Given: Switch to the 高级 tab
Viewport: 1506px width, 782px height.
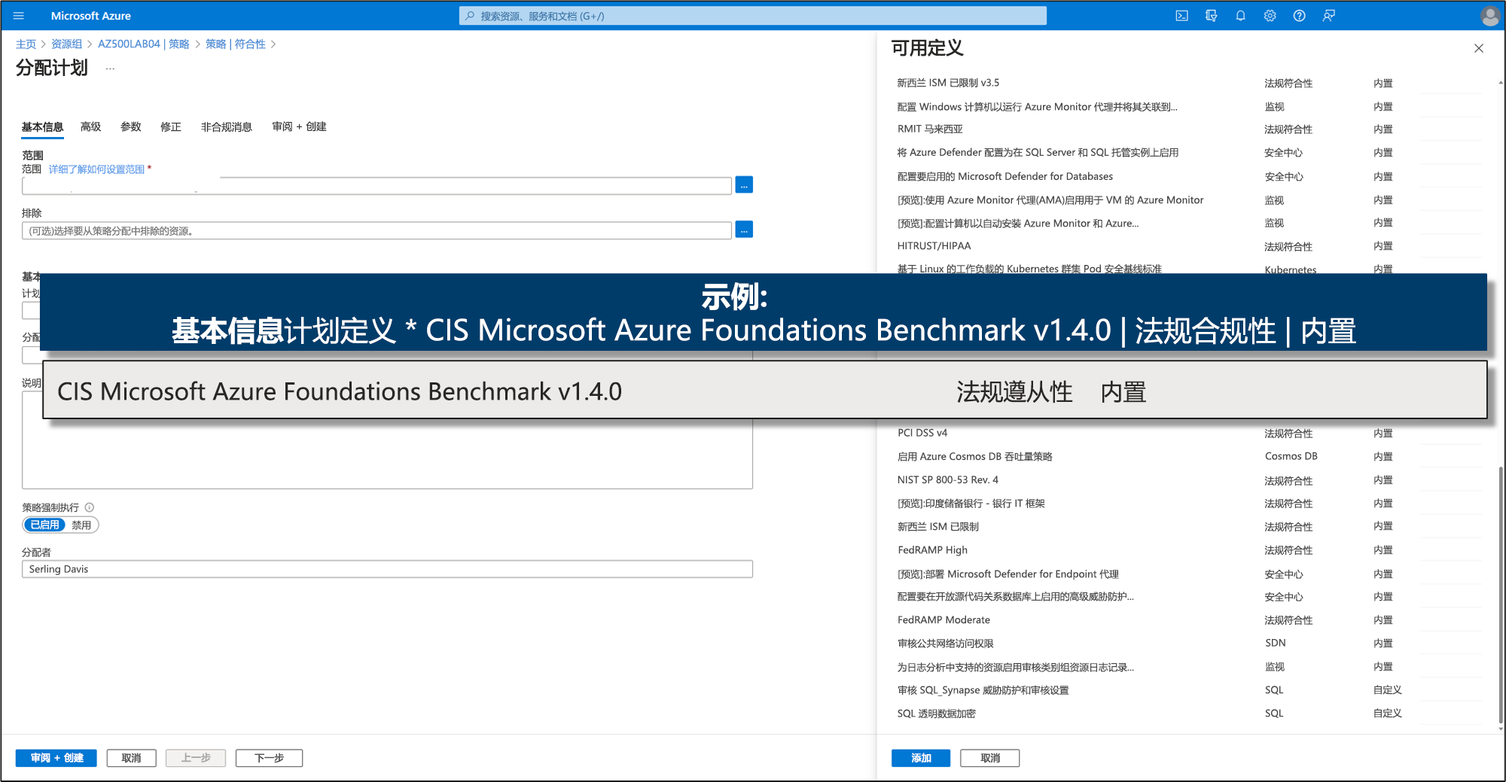Looking at the screenshot, I should point(90,127).
